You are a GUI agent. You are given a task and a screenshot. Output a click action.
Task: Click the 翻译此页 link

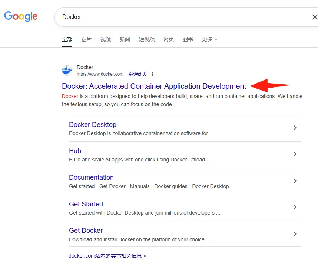coord(138,74)
